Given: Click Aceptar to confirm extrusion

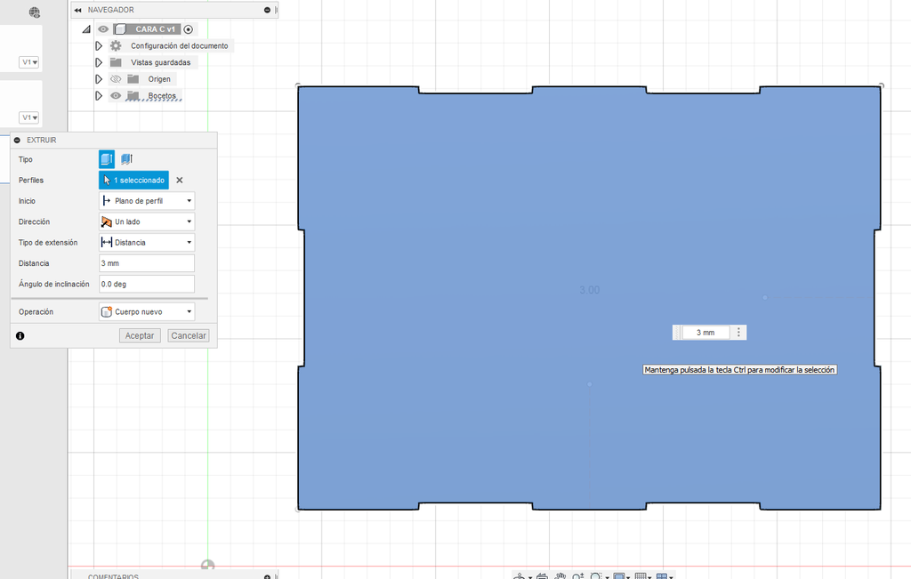Looking at the screenshot, I should [140, 335].
